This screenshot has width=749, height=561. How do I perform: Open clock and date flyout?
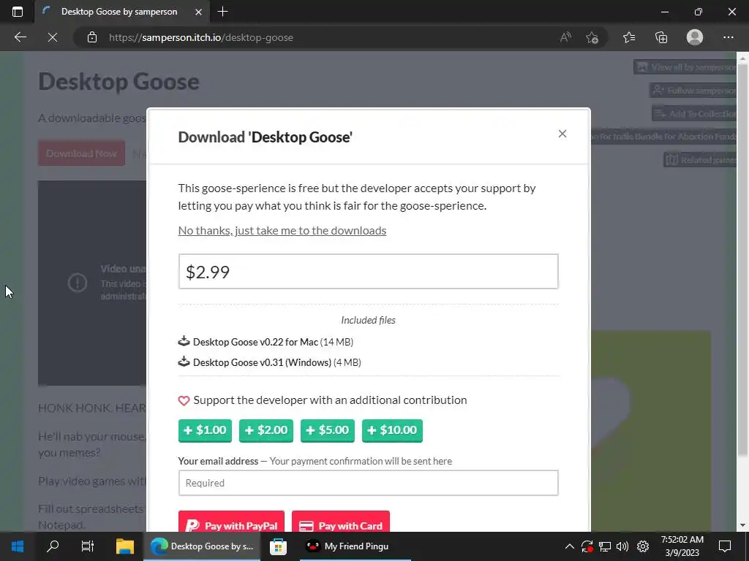682,546
